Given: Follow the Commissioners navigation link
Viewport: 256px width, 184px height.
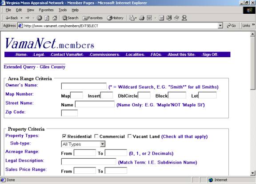Looking at the screenshot, I should coord(104,55).
